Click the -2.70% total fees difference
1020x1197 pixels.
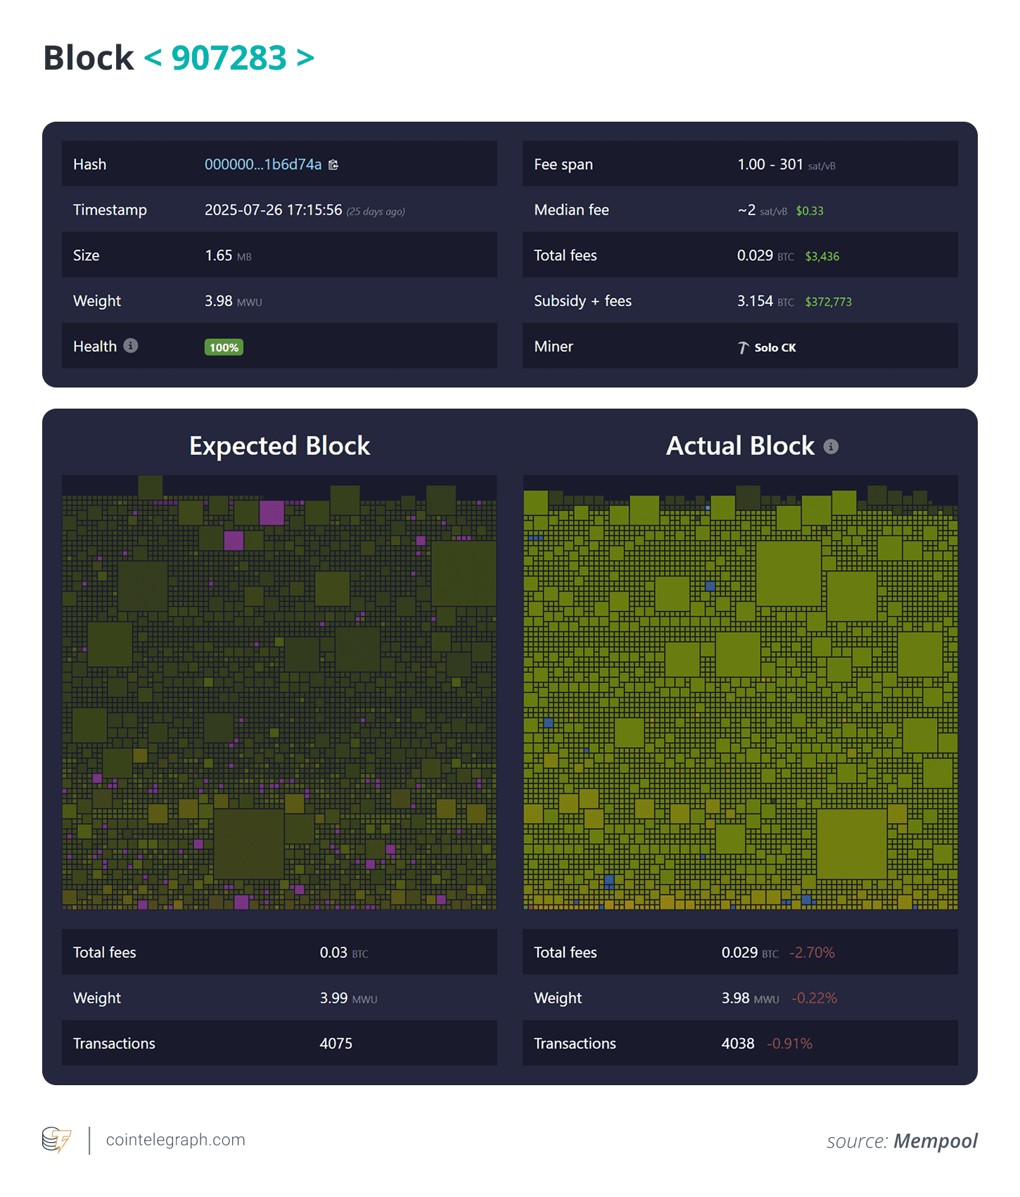[812, 953]
